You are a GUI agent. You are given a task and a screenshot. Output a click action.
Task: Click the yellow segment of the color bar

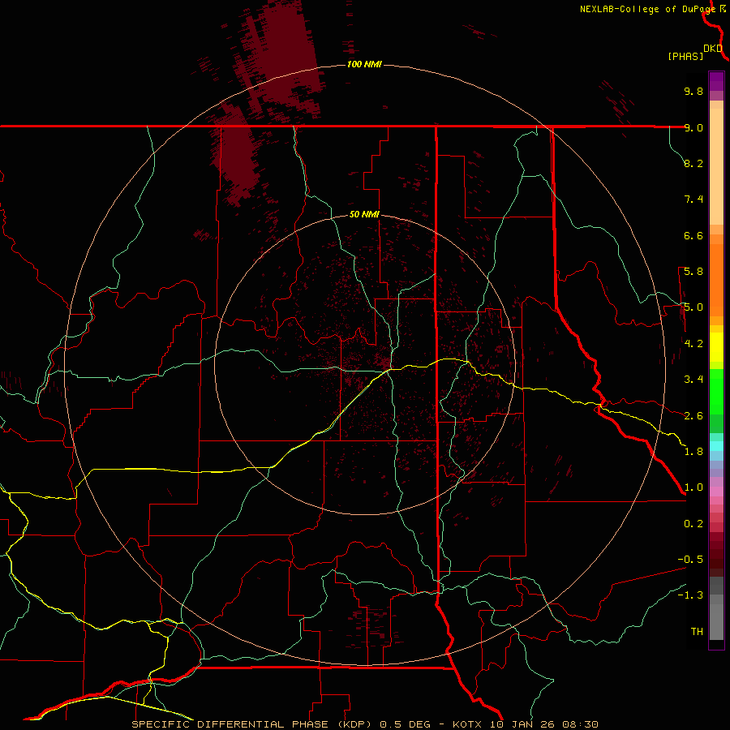coord(716,347)
